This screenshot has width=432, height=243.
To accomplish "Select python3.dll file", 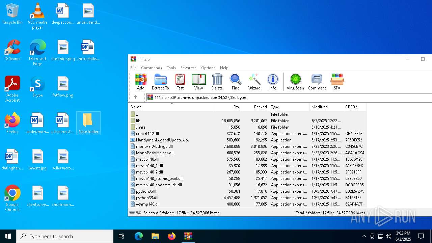I will 247,191.
